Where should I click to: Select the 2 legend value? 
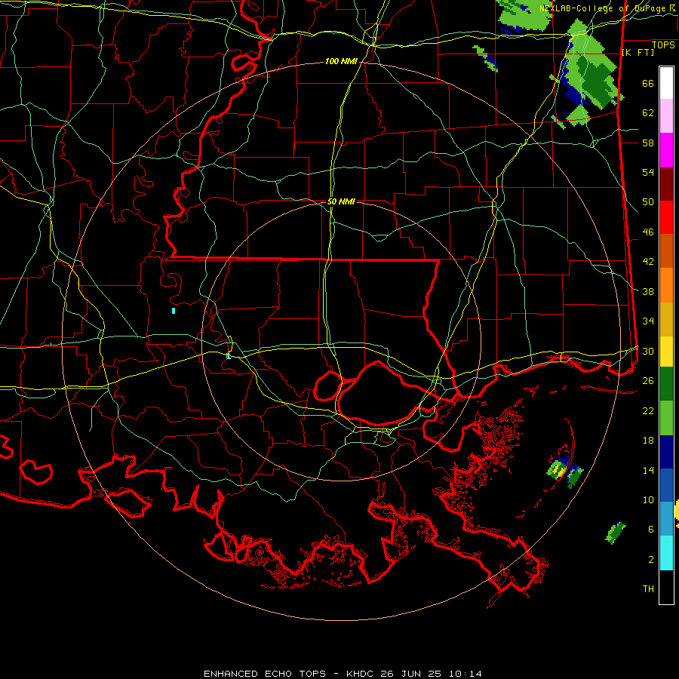tap(650, 560)
